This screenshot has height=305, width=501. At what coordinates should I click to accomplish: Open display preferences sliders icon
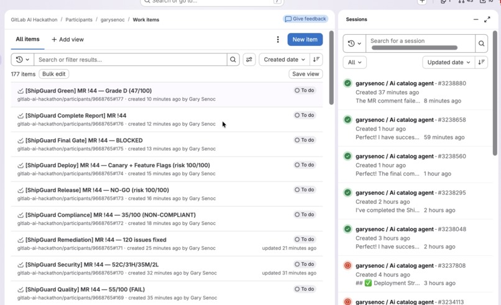pos(249,60)
